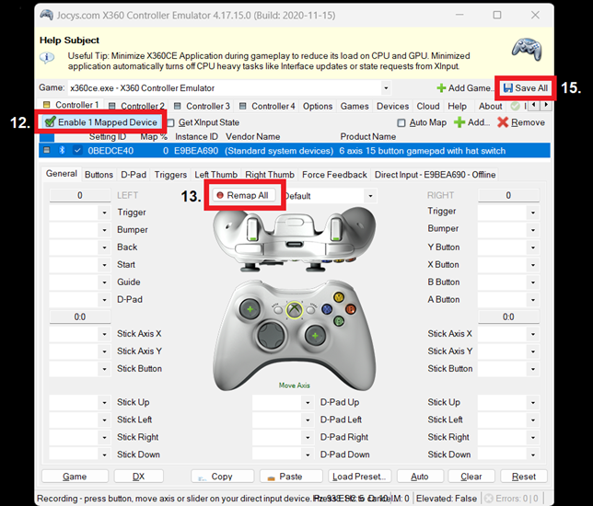Click the Clear button
The image size is (593, 506).
471,477
